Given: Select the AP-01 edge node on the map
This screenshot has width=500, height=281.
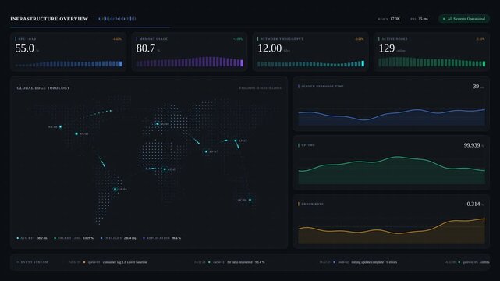Looking at the screenshot, I should 206,151.
